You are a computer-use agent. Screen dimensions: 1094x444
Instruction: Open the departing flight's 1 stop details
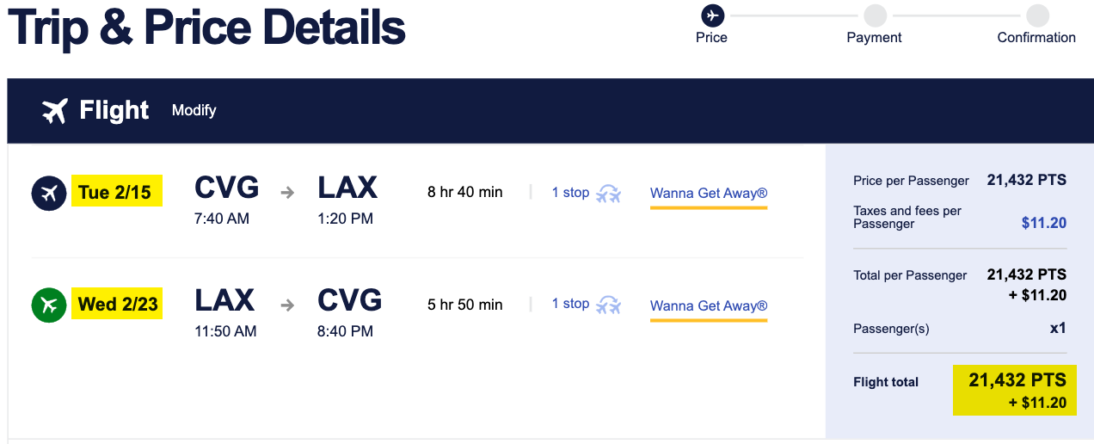(570, 193)
